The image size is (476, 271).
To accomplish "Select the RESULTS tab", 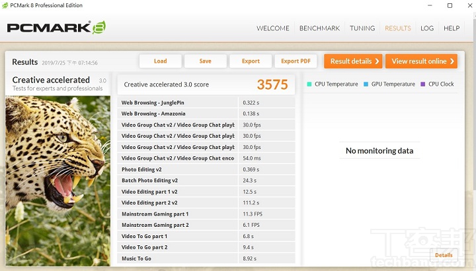I will [x=397, y=28].
